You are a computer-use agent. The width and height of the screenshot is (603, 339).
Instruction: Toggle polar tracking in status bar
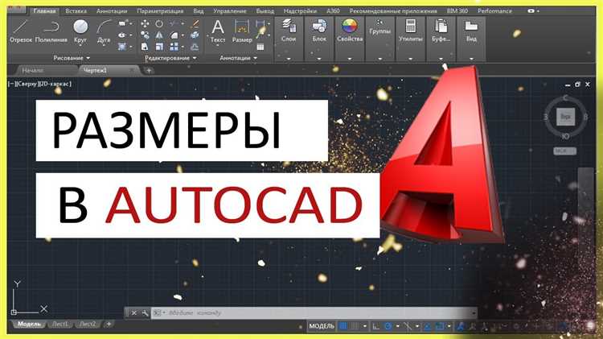(x=388, y=326)
